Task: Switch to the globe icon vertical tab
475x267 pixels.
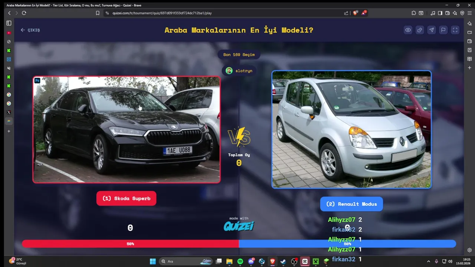Action: coord(9,42)
